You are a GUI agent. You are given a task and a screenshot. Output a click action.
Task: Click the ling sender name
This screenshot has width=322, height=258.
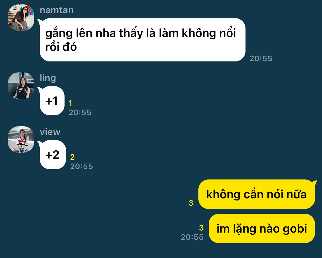48,78
